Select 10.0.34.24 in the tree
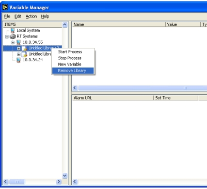Viewport: 207px width, 189px height. pos(33,60)
